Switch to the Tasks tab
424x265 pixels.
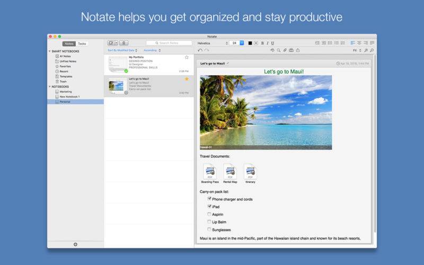(82, 43)
